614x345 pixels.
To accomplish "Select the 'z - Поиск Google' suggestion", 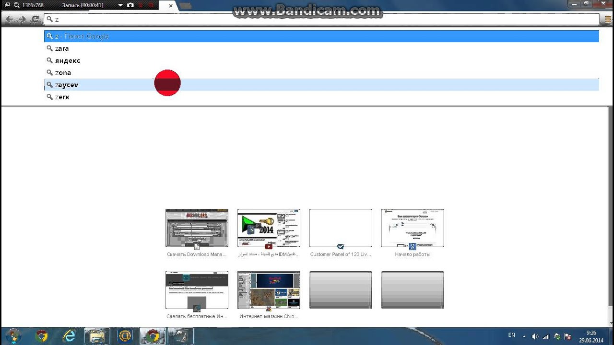I will [x=321, y=36].
